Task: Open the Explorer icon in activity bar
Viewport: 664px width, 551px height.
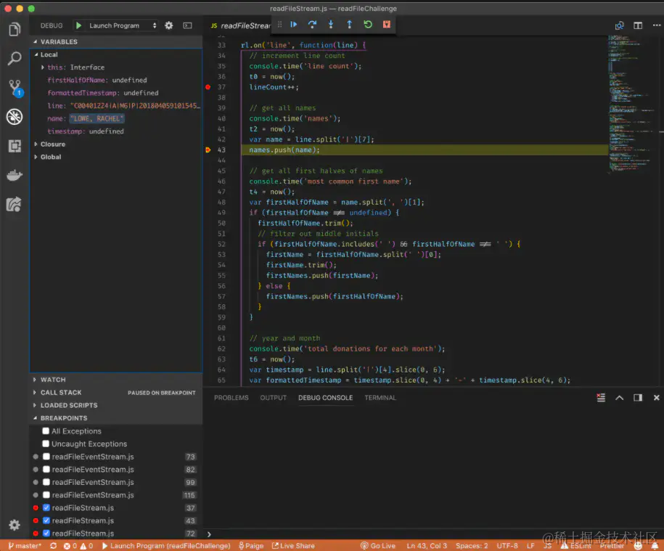Action: [x=14, y=30]
